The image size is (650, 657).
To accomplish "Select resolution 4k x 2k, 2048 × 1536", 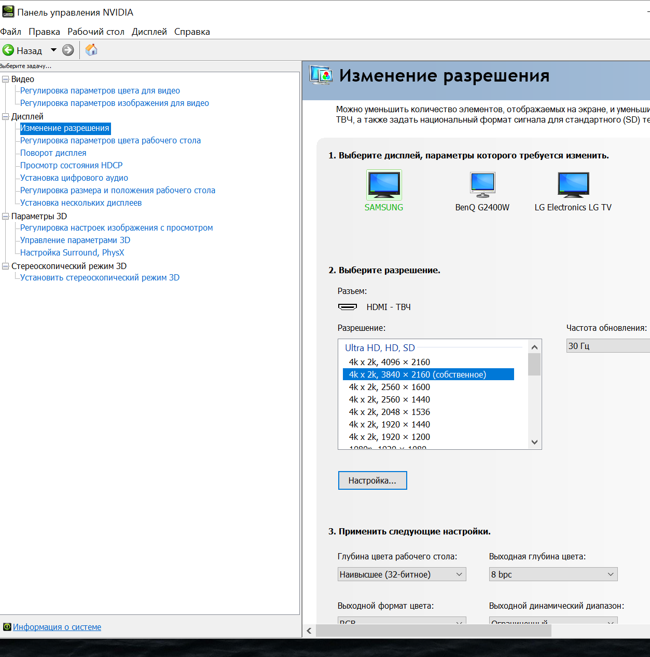I will click(390, 412).
